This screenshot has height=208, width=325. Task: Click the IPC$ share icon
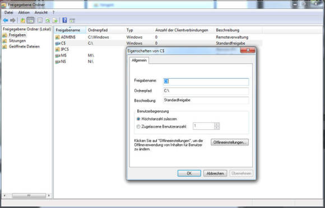point(57,49)
